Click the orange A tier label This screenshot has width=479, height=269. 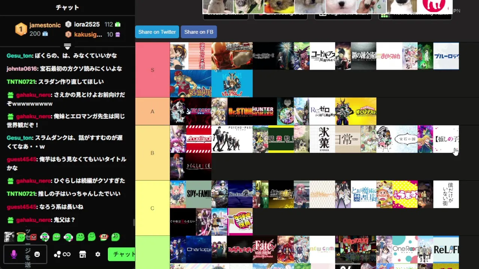[152, 111]
